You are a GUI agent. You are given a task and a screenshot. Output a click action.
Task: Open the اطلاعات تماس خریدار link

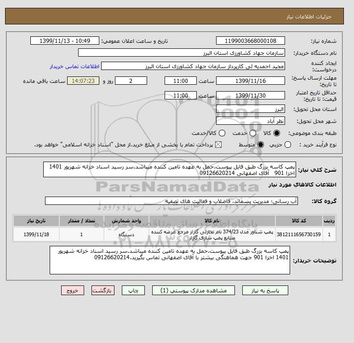click(x=74, y=66)
